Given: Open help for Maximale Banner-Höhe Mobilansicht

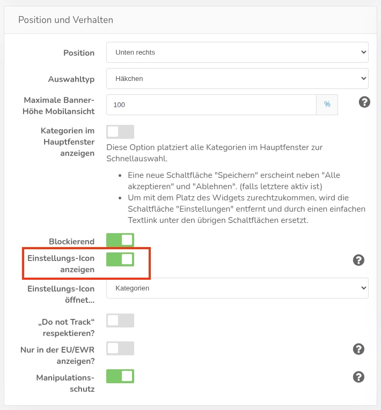Looking at the screenshot, I should 364,102.
